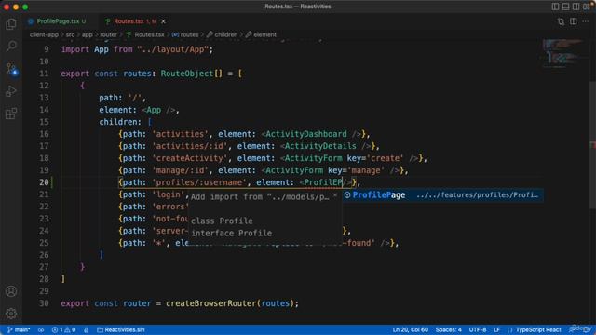The height and width of the screenshot is (335, 596).
Task: Open the Search view in activity bar
Action: point(11,47)
